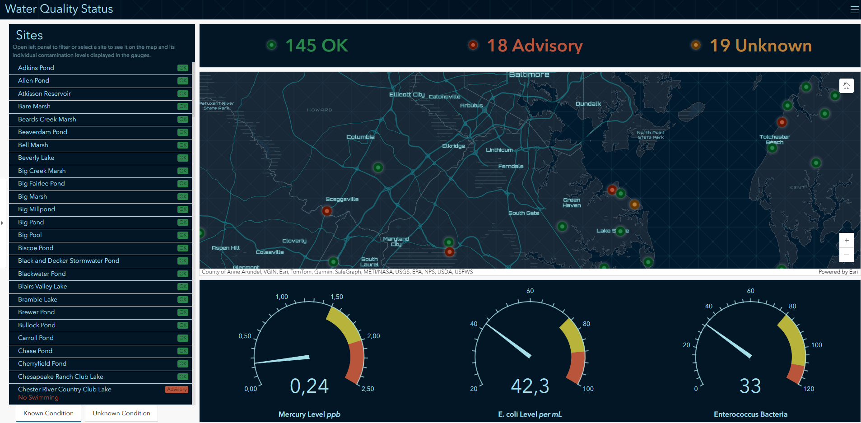861x423 pixels.
Task: Switch to the Unknown Condition tab
Action: pos(121,413)
